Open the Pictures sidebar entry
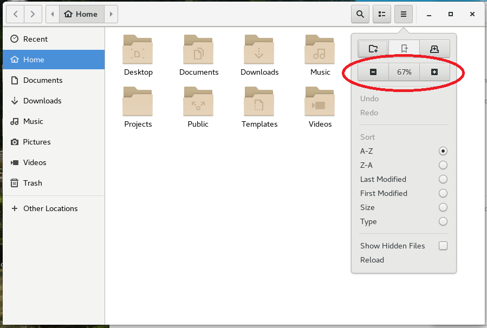The height and width of the screenshot is (328, 487). (36, 142)
